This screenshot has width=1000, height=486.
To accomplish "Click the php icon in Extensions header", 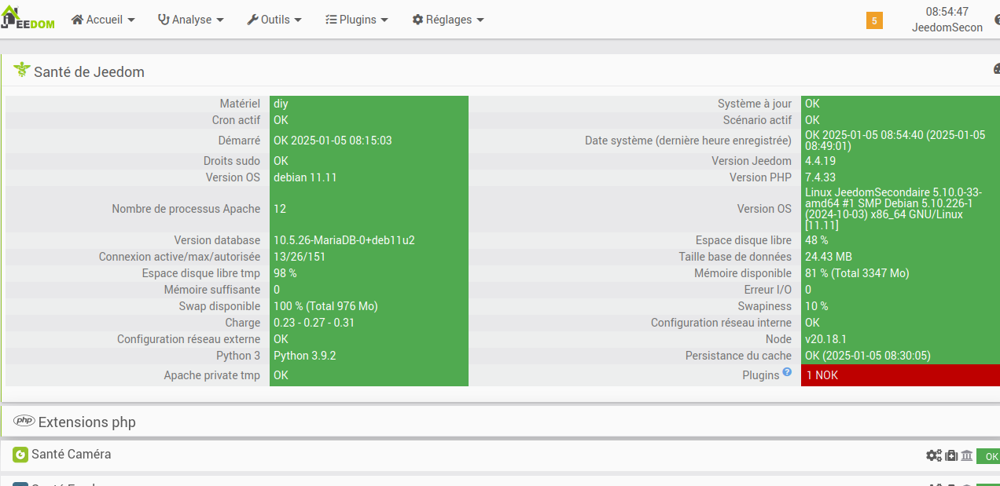I will (24, 421).
